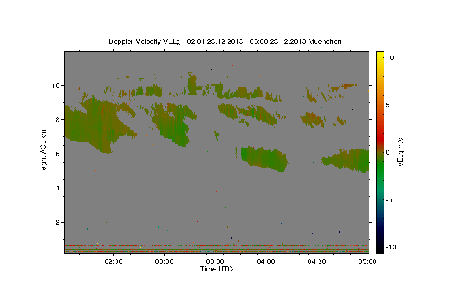Click the colorbar value 10 label
Image resolution: width=456 pixels, height=304 pixels.
389,57
